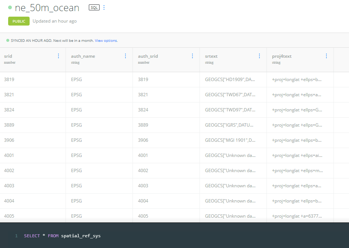Select auth_srid cell 4003

[x=166, y=185]
